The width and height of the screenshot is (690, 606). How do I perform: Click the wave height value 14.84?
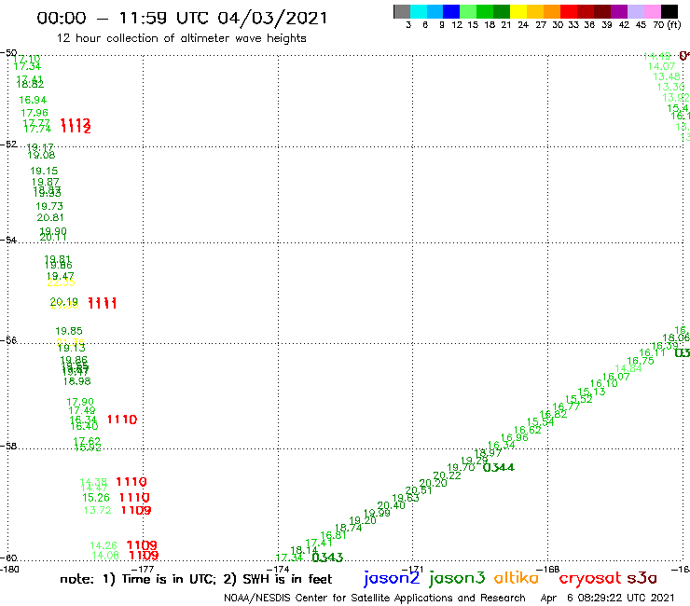pyautogui.click(x=628, y=368)
